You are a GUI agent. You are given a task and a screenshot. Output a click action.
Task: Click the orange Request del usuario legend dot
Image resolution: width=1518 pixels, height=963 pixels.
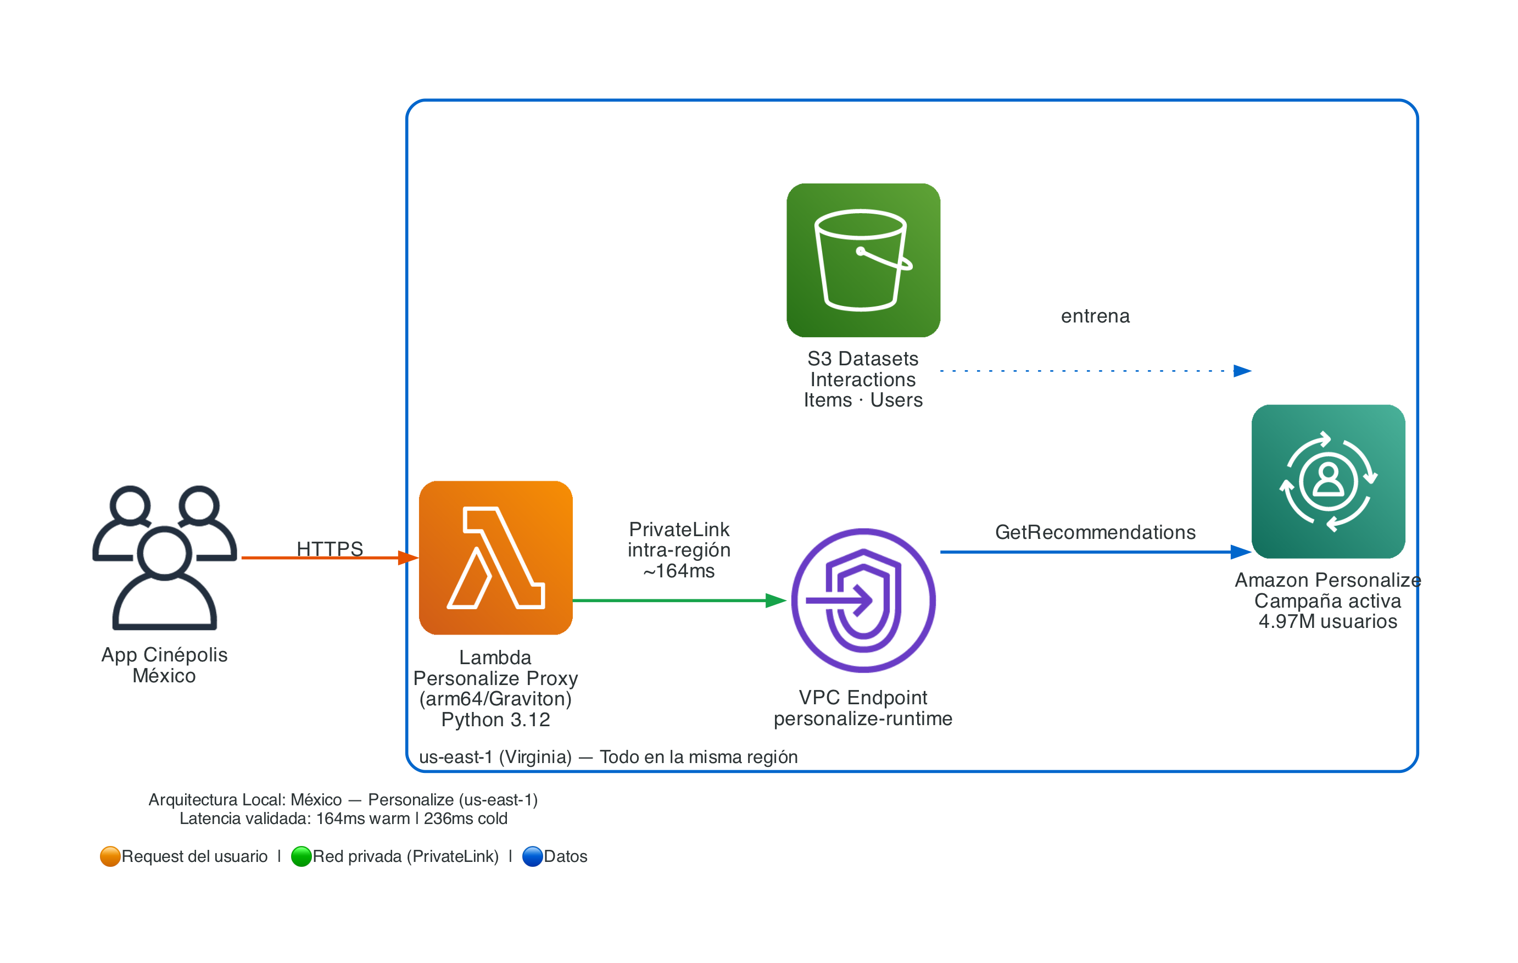point(110,856)
